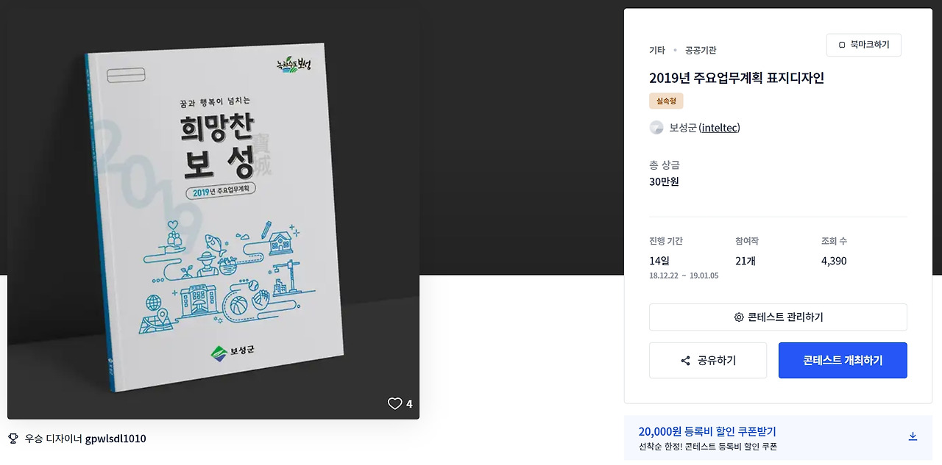Screen dimensions: 942x465
Task: Click the trophy icon beside 우승 디자이너
Action: tap(13, 439)
